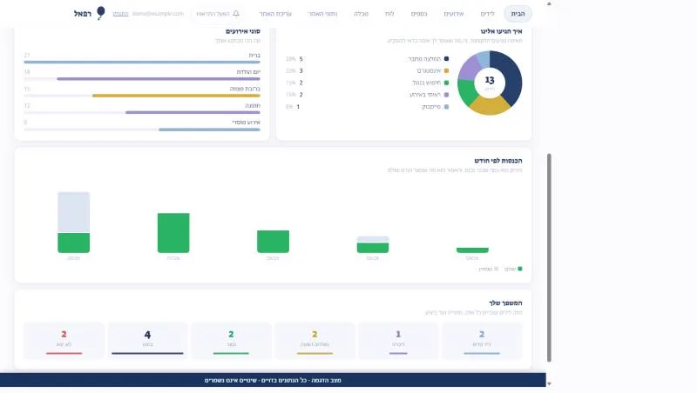
Task: Click the יום הולדת event type progress bar
Action: 142,79
